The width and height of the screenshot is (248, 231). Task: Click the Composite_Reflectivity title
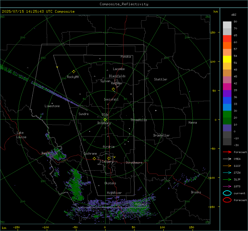point(124,4)
